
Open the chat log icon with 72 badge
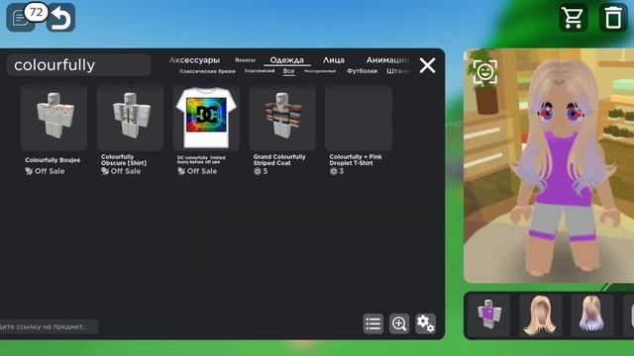coord(20,18)
